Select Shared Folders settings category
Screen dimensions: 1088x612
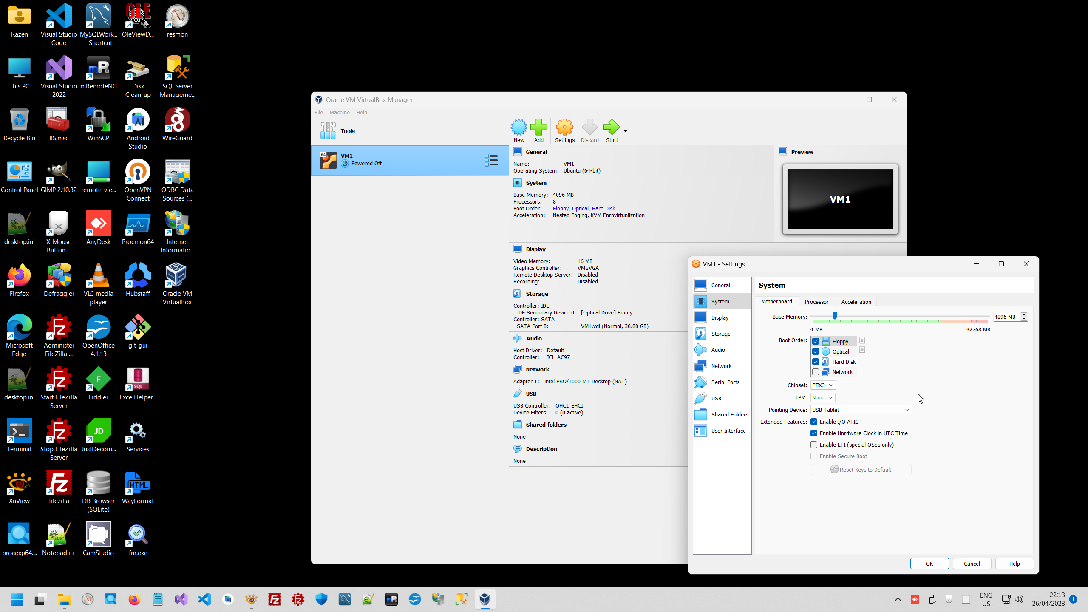(730, 414)
